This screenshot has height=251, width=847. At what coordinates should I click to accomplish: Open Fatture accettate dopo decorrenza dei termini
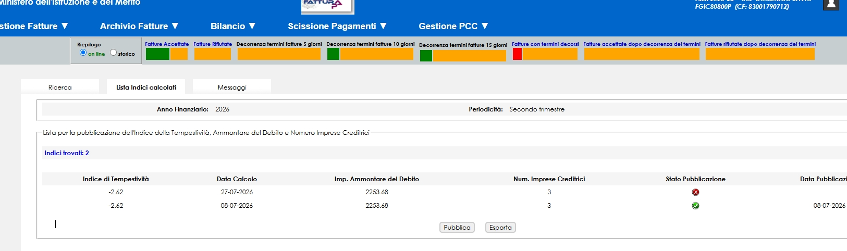642,44
